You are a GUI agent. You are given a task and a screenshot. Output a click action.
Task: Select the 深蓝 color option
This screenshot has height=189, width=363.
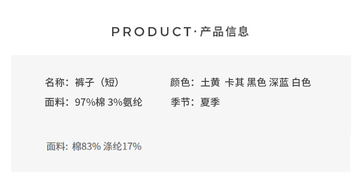pyautogui.click(x=279, y=83)
